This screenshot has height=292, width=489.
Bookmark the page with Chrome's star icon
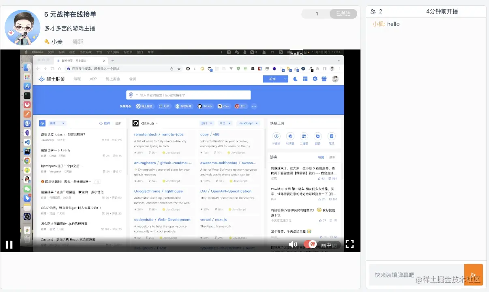179,69
